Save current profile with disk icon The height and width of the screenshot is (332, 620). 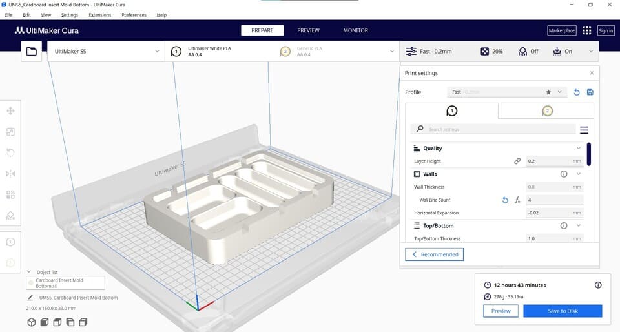coord(590,92)
